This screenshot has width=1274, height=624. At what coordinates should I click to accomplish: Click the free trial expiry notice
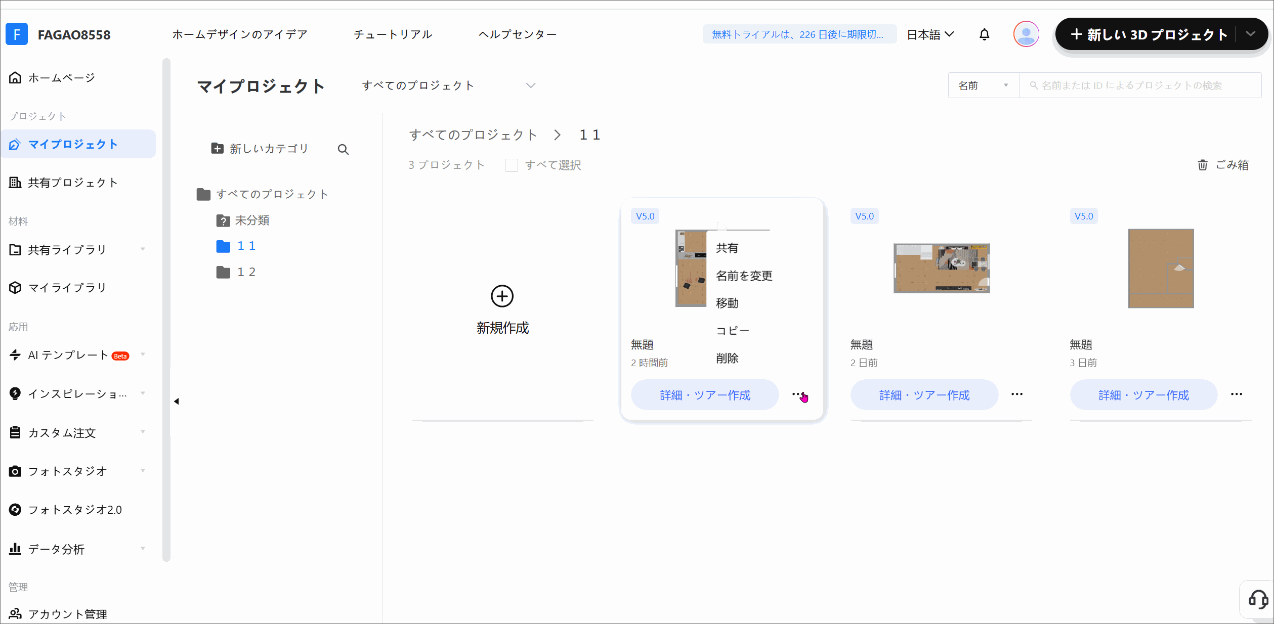click(x=799, y=34)
